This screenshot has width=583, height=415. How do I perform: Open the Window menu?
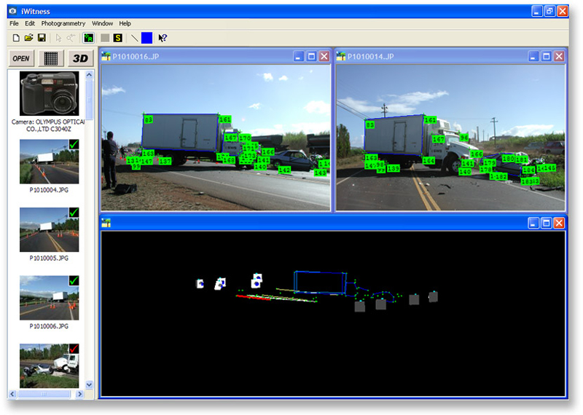(102, 23)
